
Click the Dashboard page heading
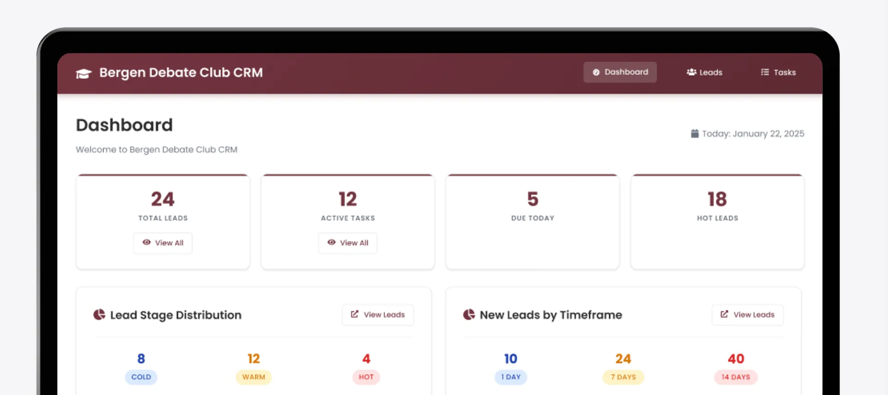click(124, 125)
